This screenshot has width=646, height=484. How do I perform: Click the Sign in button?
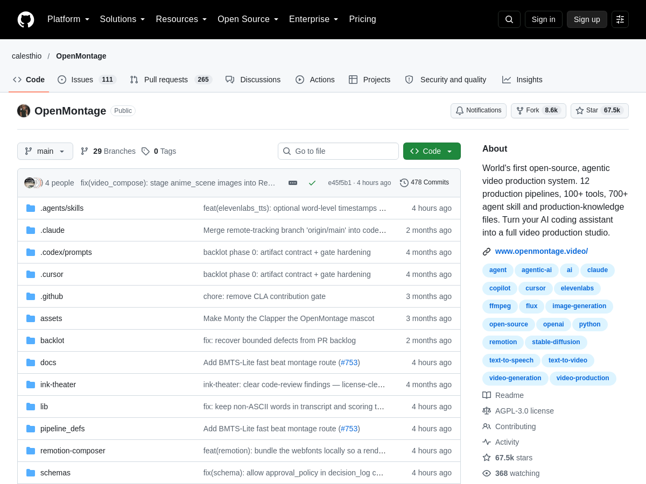(x=544, y=19)
